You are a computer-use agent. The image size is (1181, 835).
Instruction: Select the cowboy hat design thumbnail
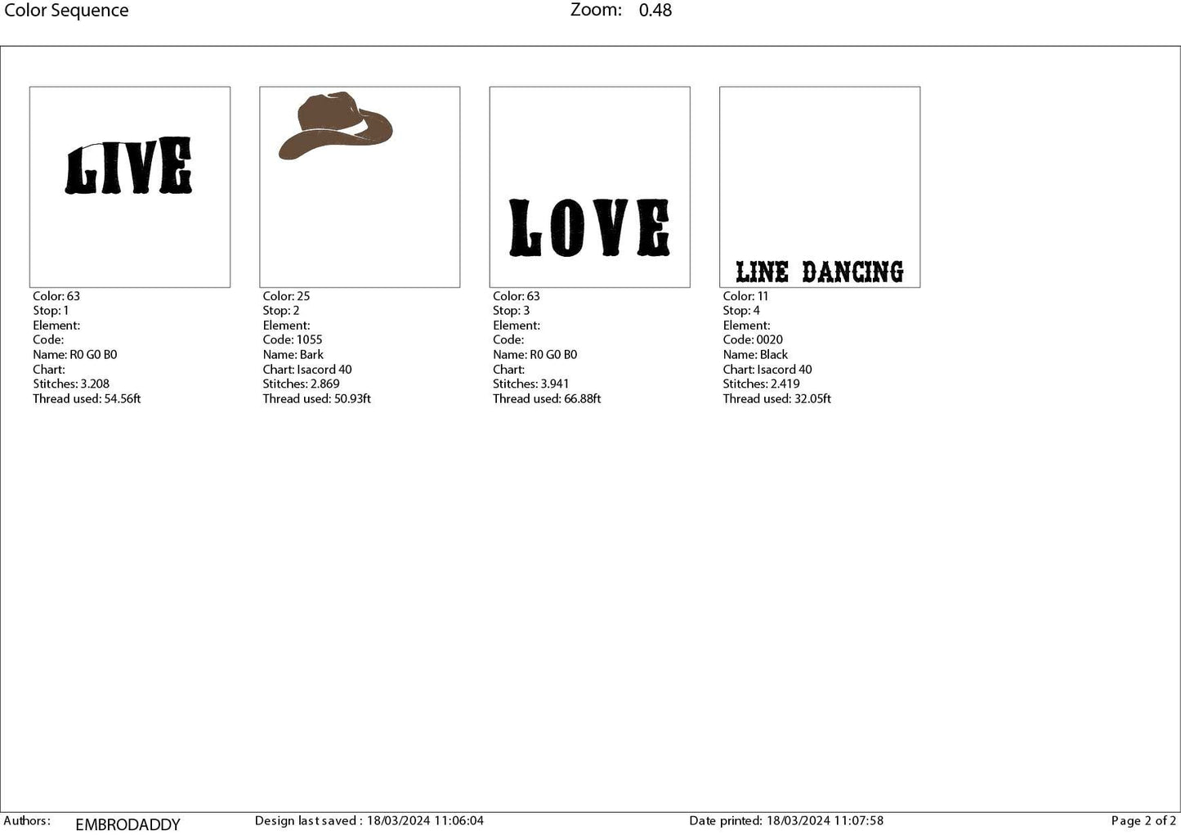click(x=360, y=186)
